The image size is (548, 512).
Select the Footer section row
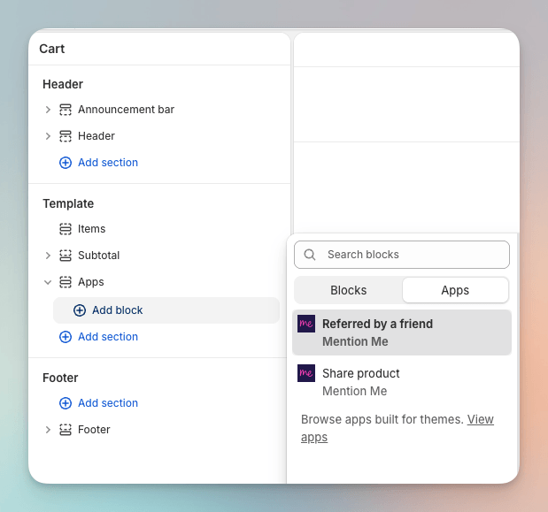click(94, 430)
